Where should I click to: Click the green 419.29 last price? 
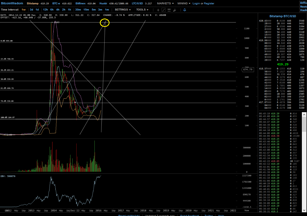[283, 64]
